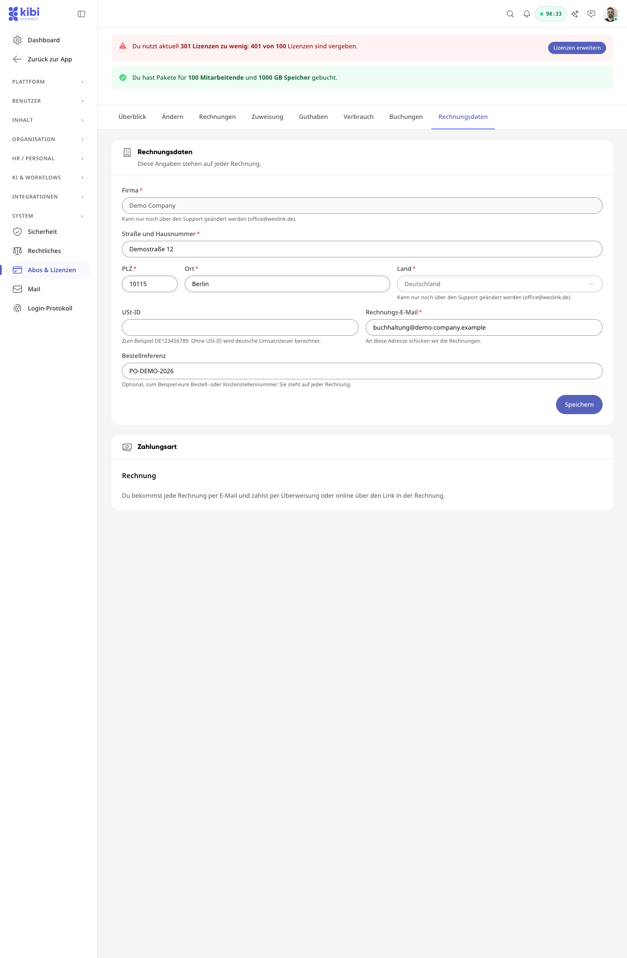Click the kibi connect logo
The height and width of the screenshot is (958, 627).
point(24,14)
